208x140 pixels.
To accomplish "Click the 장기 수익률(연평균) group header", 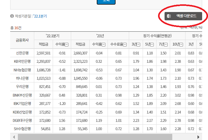I will [x=157, y=36].
